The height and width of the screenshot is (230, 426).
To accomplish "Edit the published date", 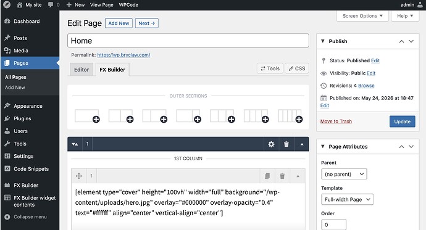I will tap(325, 105).
